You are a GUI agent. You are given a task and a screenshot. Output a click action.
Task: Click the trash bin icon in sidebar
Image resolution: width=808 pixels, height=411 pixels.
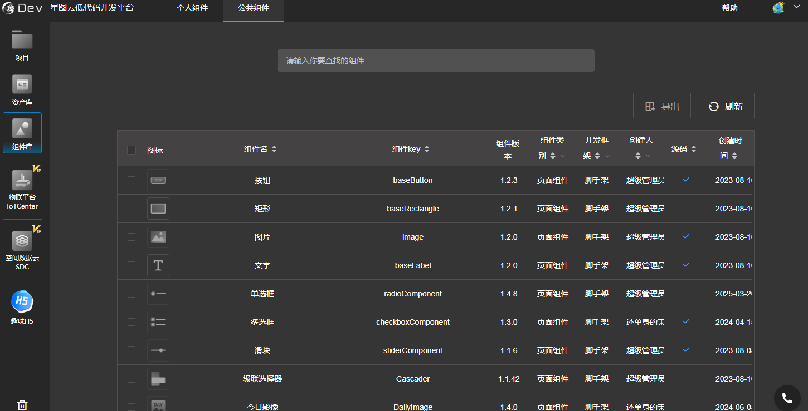click(22, 405)
